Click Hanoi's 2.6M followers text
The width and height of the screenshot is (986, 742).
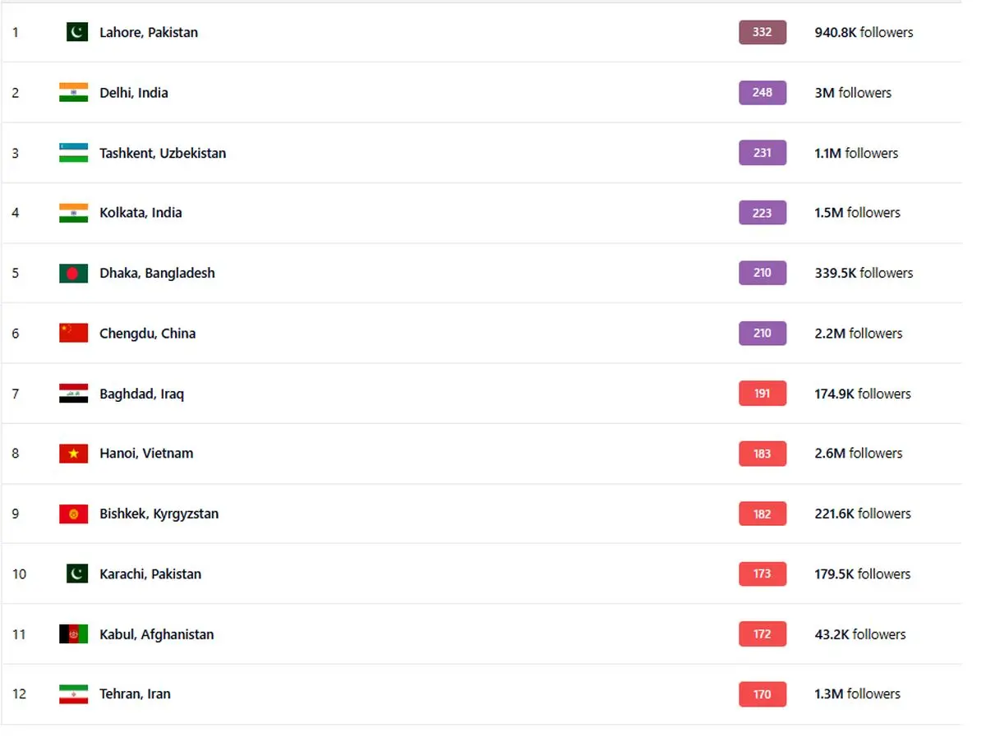pyautogui.click(x=858, y=454)
